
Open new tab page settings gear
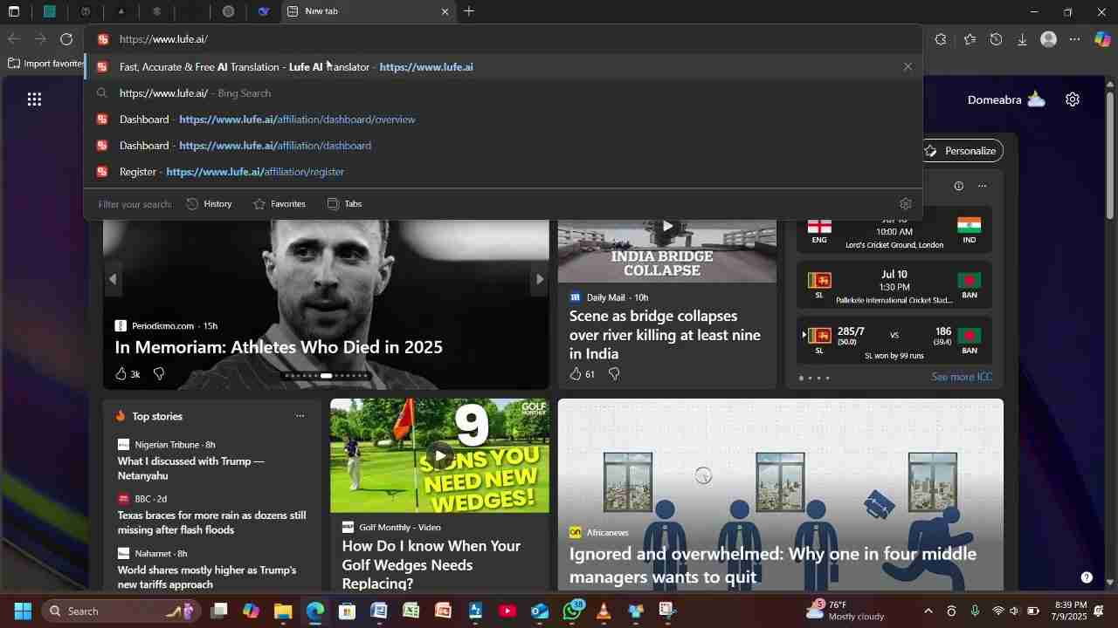1073,99
